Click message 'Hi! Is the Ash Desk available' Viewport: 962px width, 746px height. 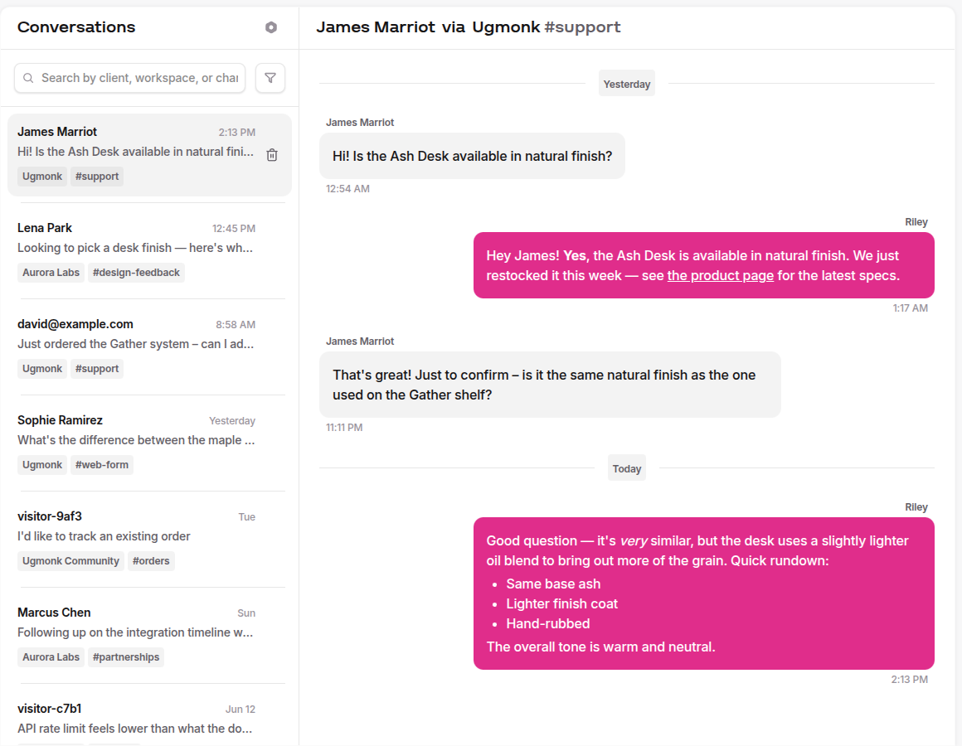(x=472, y=157)
